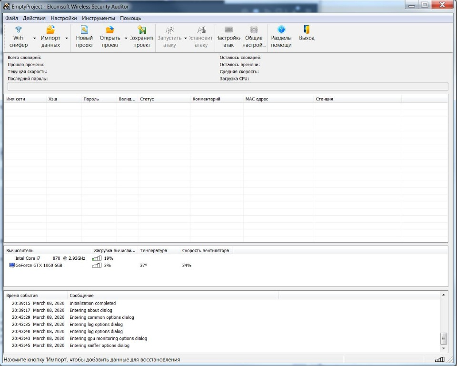Click the Время события log header
Screen dimensions: 457x366
36,295
